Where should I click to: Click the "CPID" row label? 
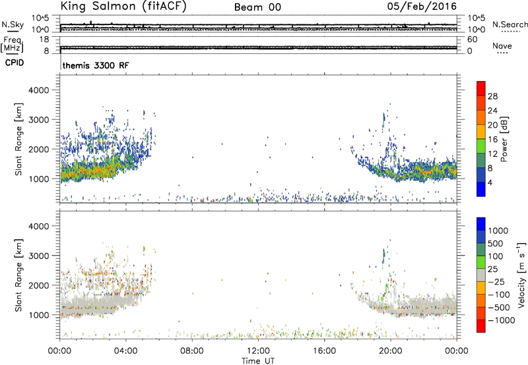point(15,63)
